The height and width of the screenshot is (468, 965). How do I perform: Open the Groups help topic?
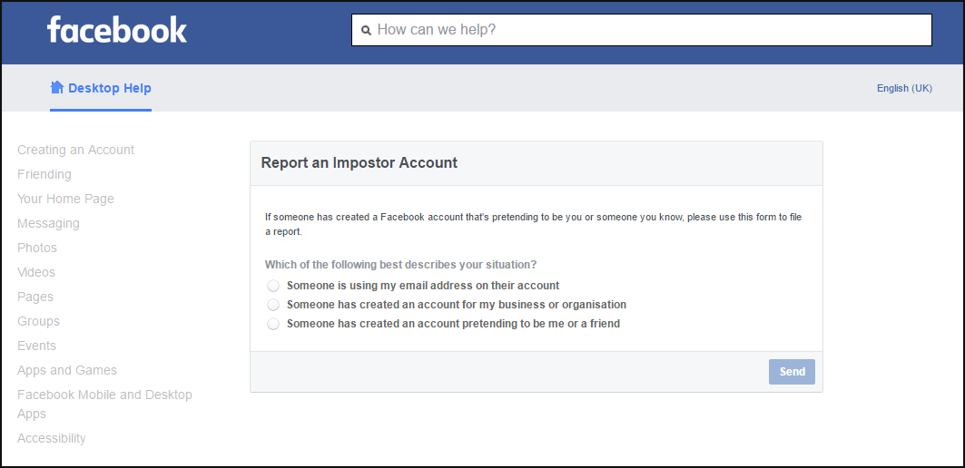tap(39, 322)
